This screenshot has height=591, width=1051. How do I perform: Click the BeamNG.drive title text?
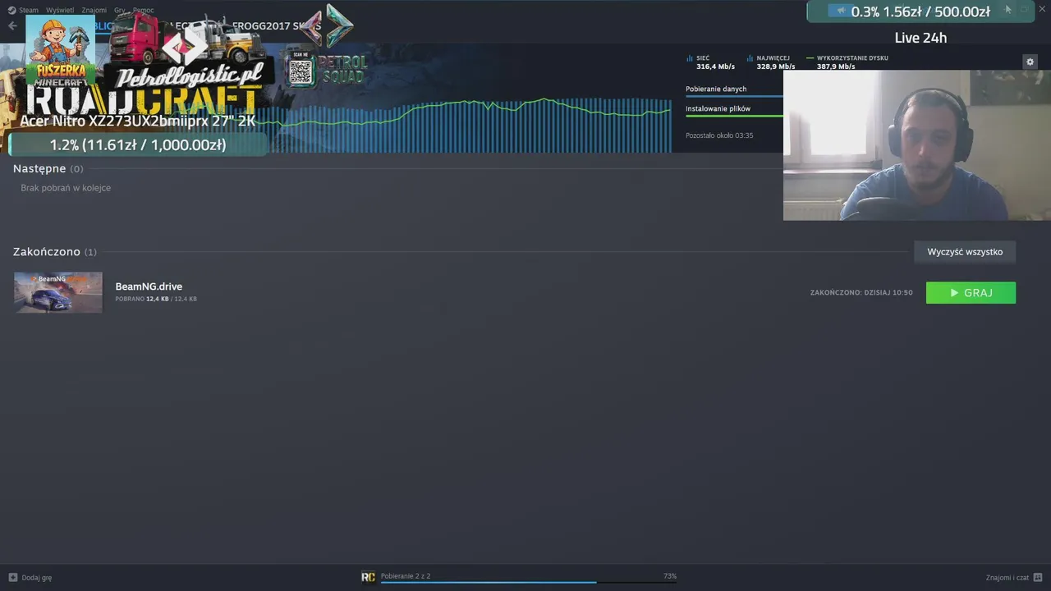coord(149,286)
